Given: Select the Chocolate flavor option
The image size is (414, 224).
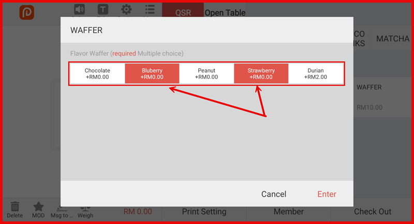Looking at the screenshot, I should [x=97, y=74].
